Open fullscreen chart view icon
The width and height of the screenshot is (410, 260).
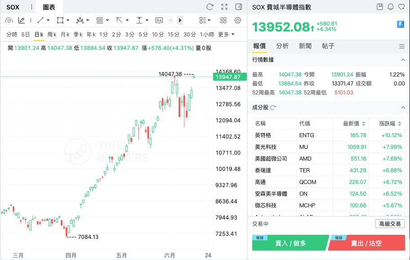[x=224, y=7]
